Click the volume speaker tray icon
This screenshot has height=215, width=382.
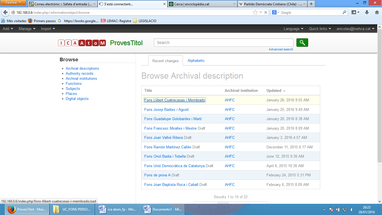pyautogui.click(x=351, y=210)
